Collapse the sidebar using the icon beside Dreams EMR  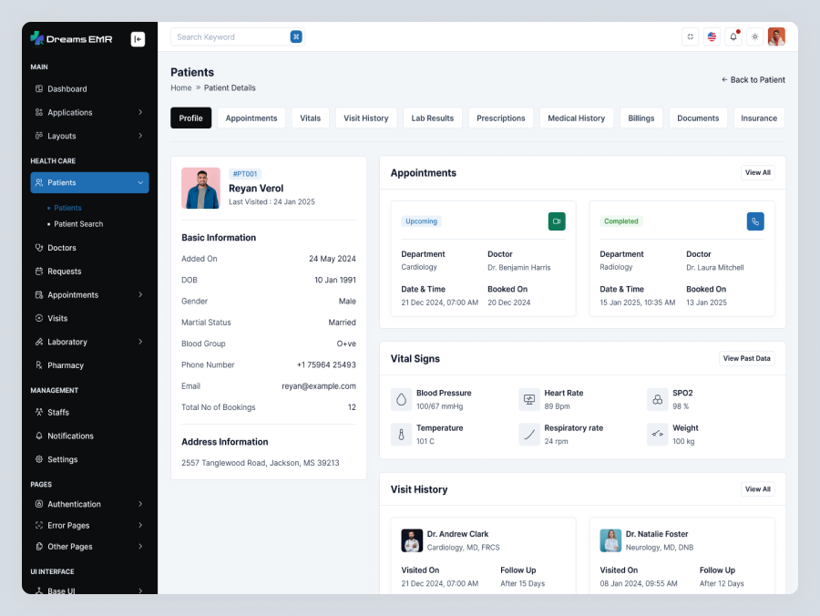(x=138, y=38)
